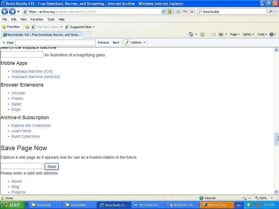Screen dimensions: 279x209
Task: Expand the Print dropdown arrow
Action: pos(226,34)
